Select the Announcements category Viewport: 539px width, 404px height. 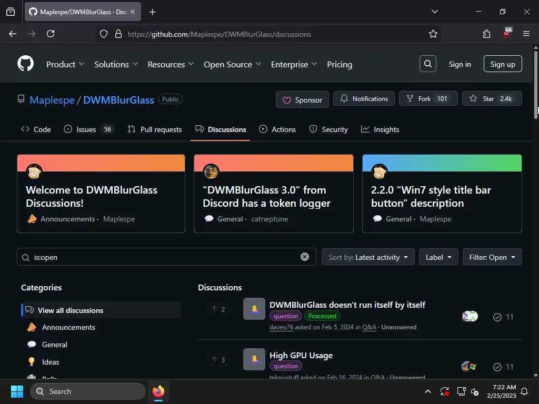click(68, 327)
